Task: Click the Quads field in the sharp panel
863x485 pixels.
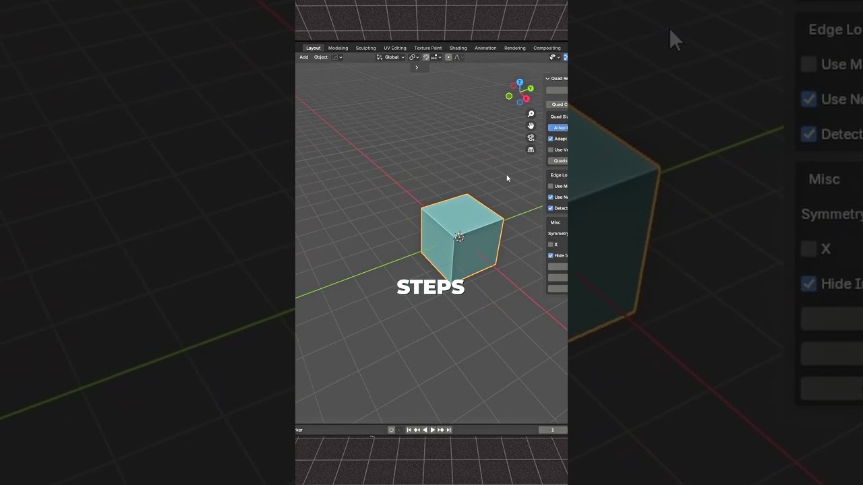Action: [557, 161]
